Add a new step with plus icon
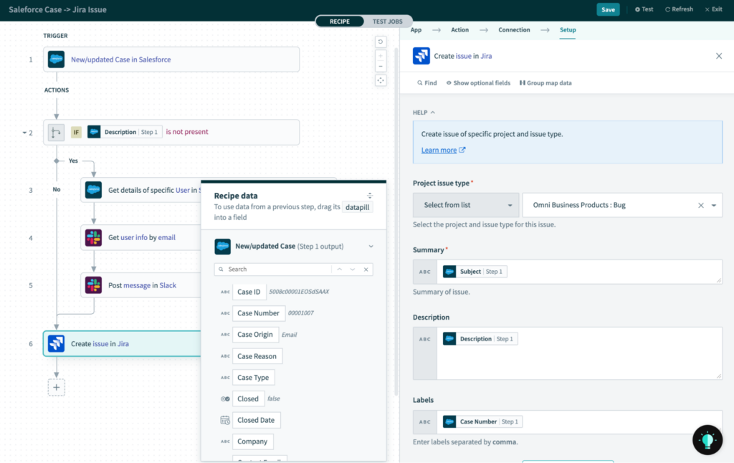 pyautogui.click(x=57, y=387)
